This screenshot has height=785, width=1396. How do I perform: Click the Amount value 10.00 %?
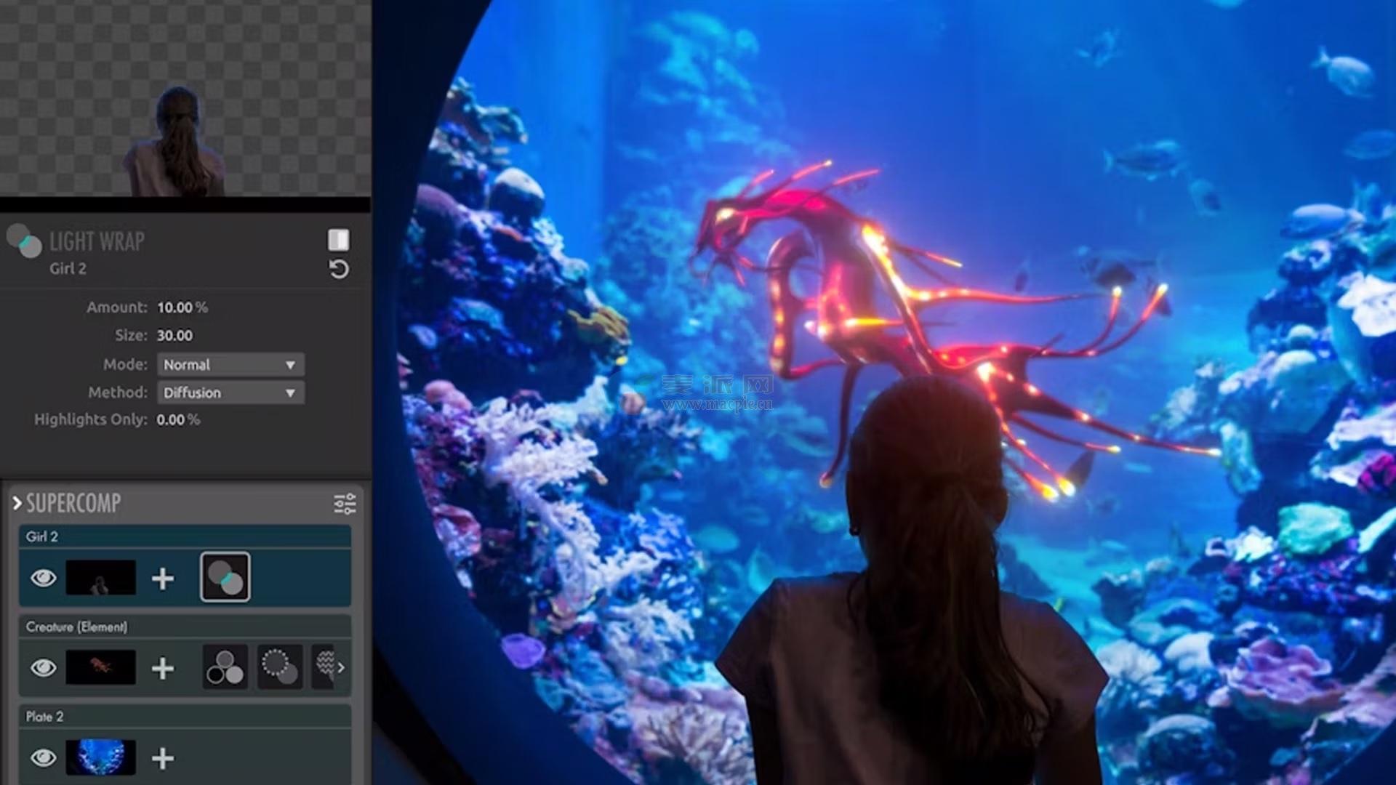(182, 307)
